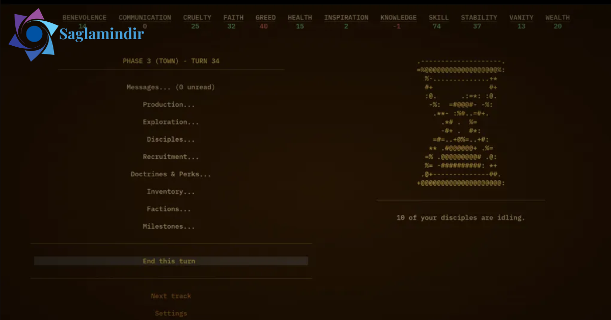Open the Inventory menu
Viewport: 611px width, 320px height.
(x=171, y=191)
